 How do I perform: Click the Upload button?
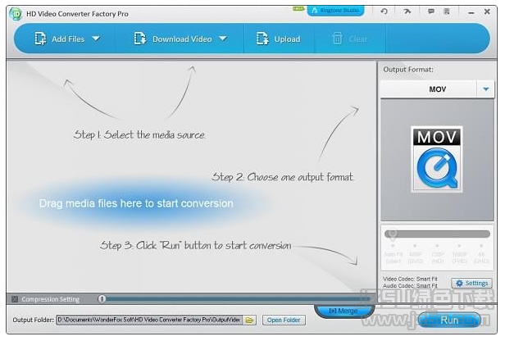(278, 39)
